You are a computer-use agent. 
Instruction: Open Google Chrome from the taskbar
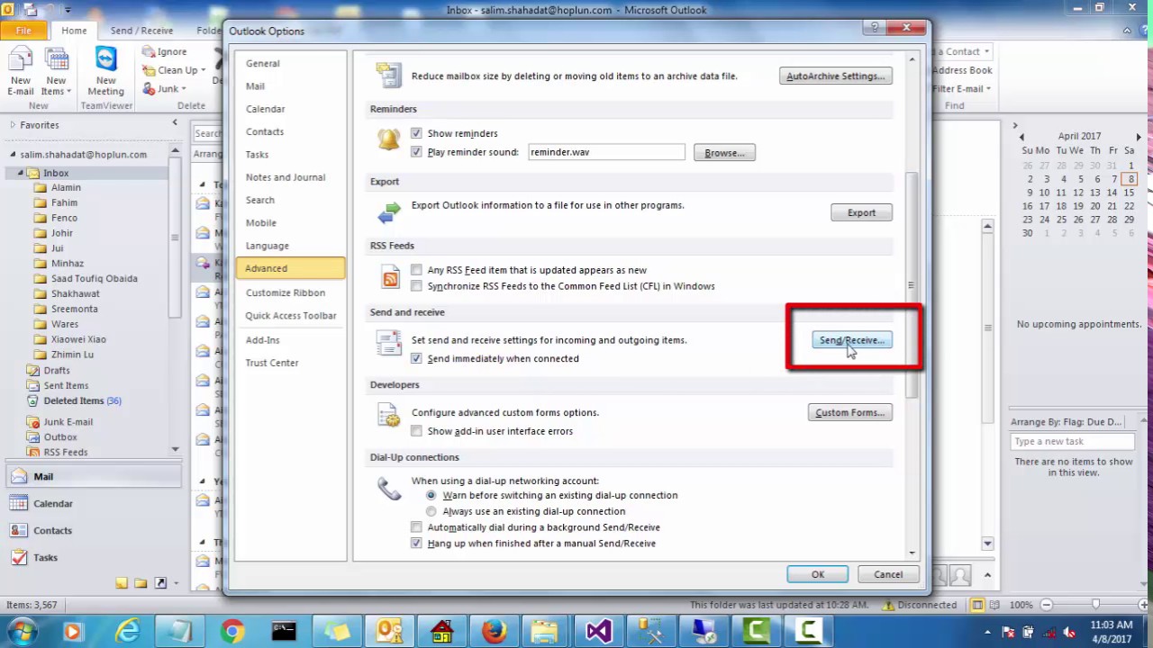[232, 631]
